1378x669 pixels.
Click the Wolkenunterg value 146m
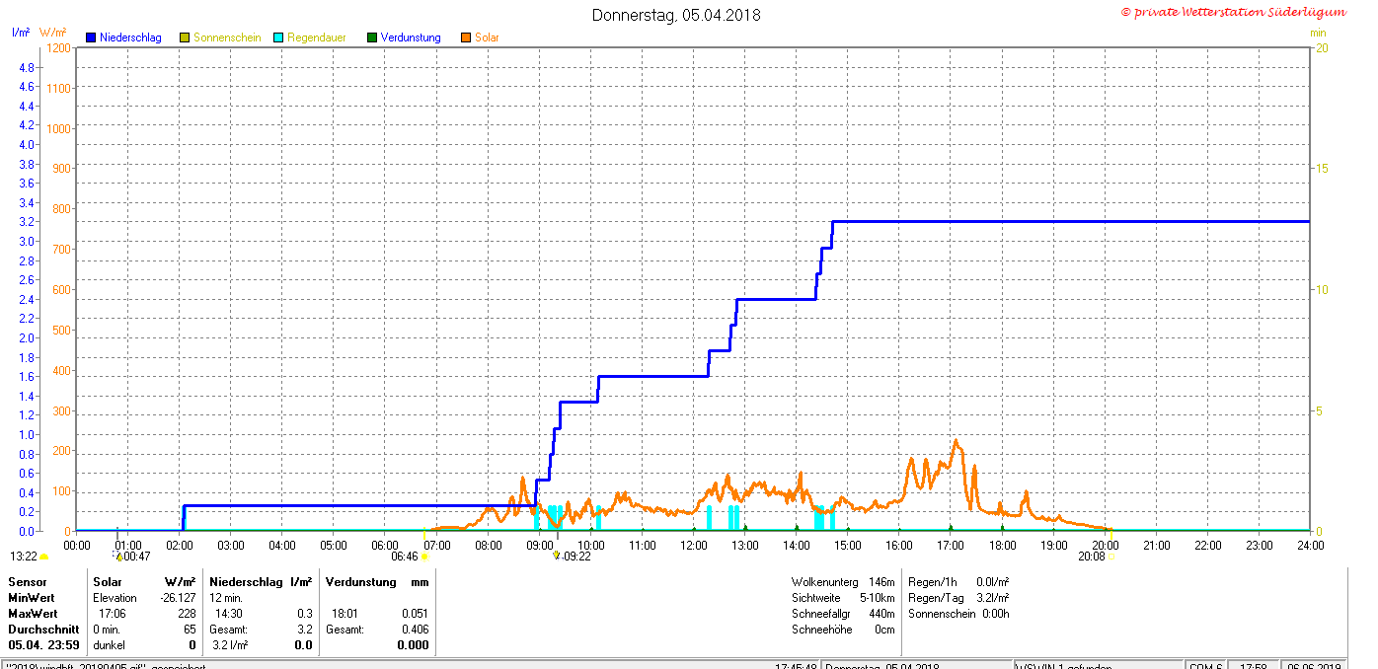(x=882, y=582)
